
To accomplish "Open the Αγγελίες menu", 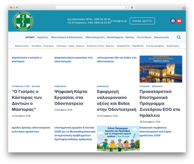I will coord(43,37).
